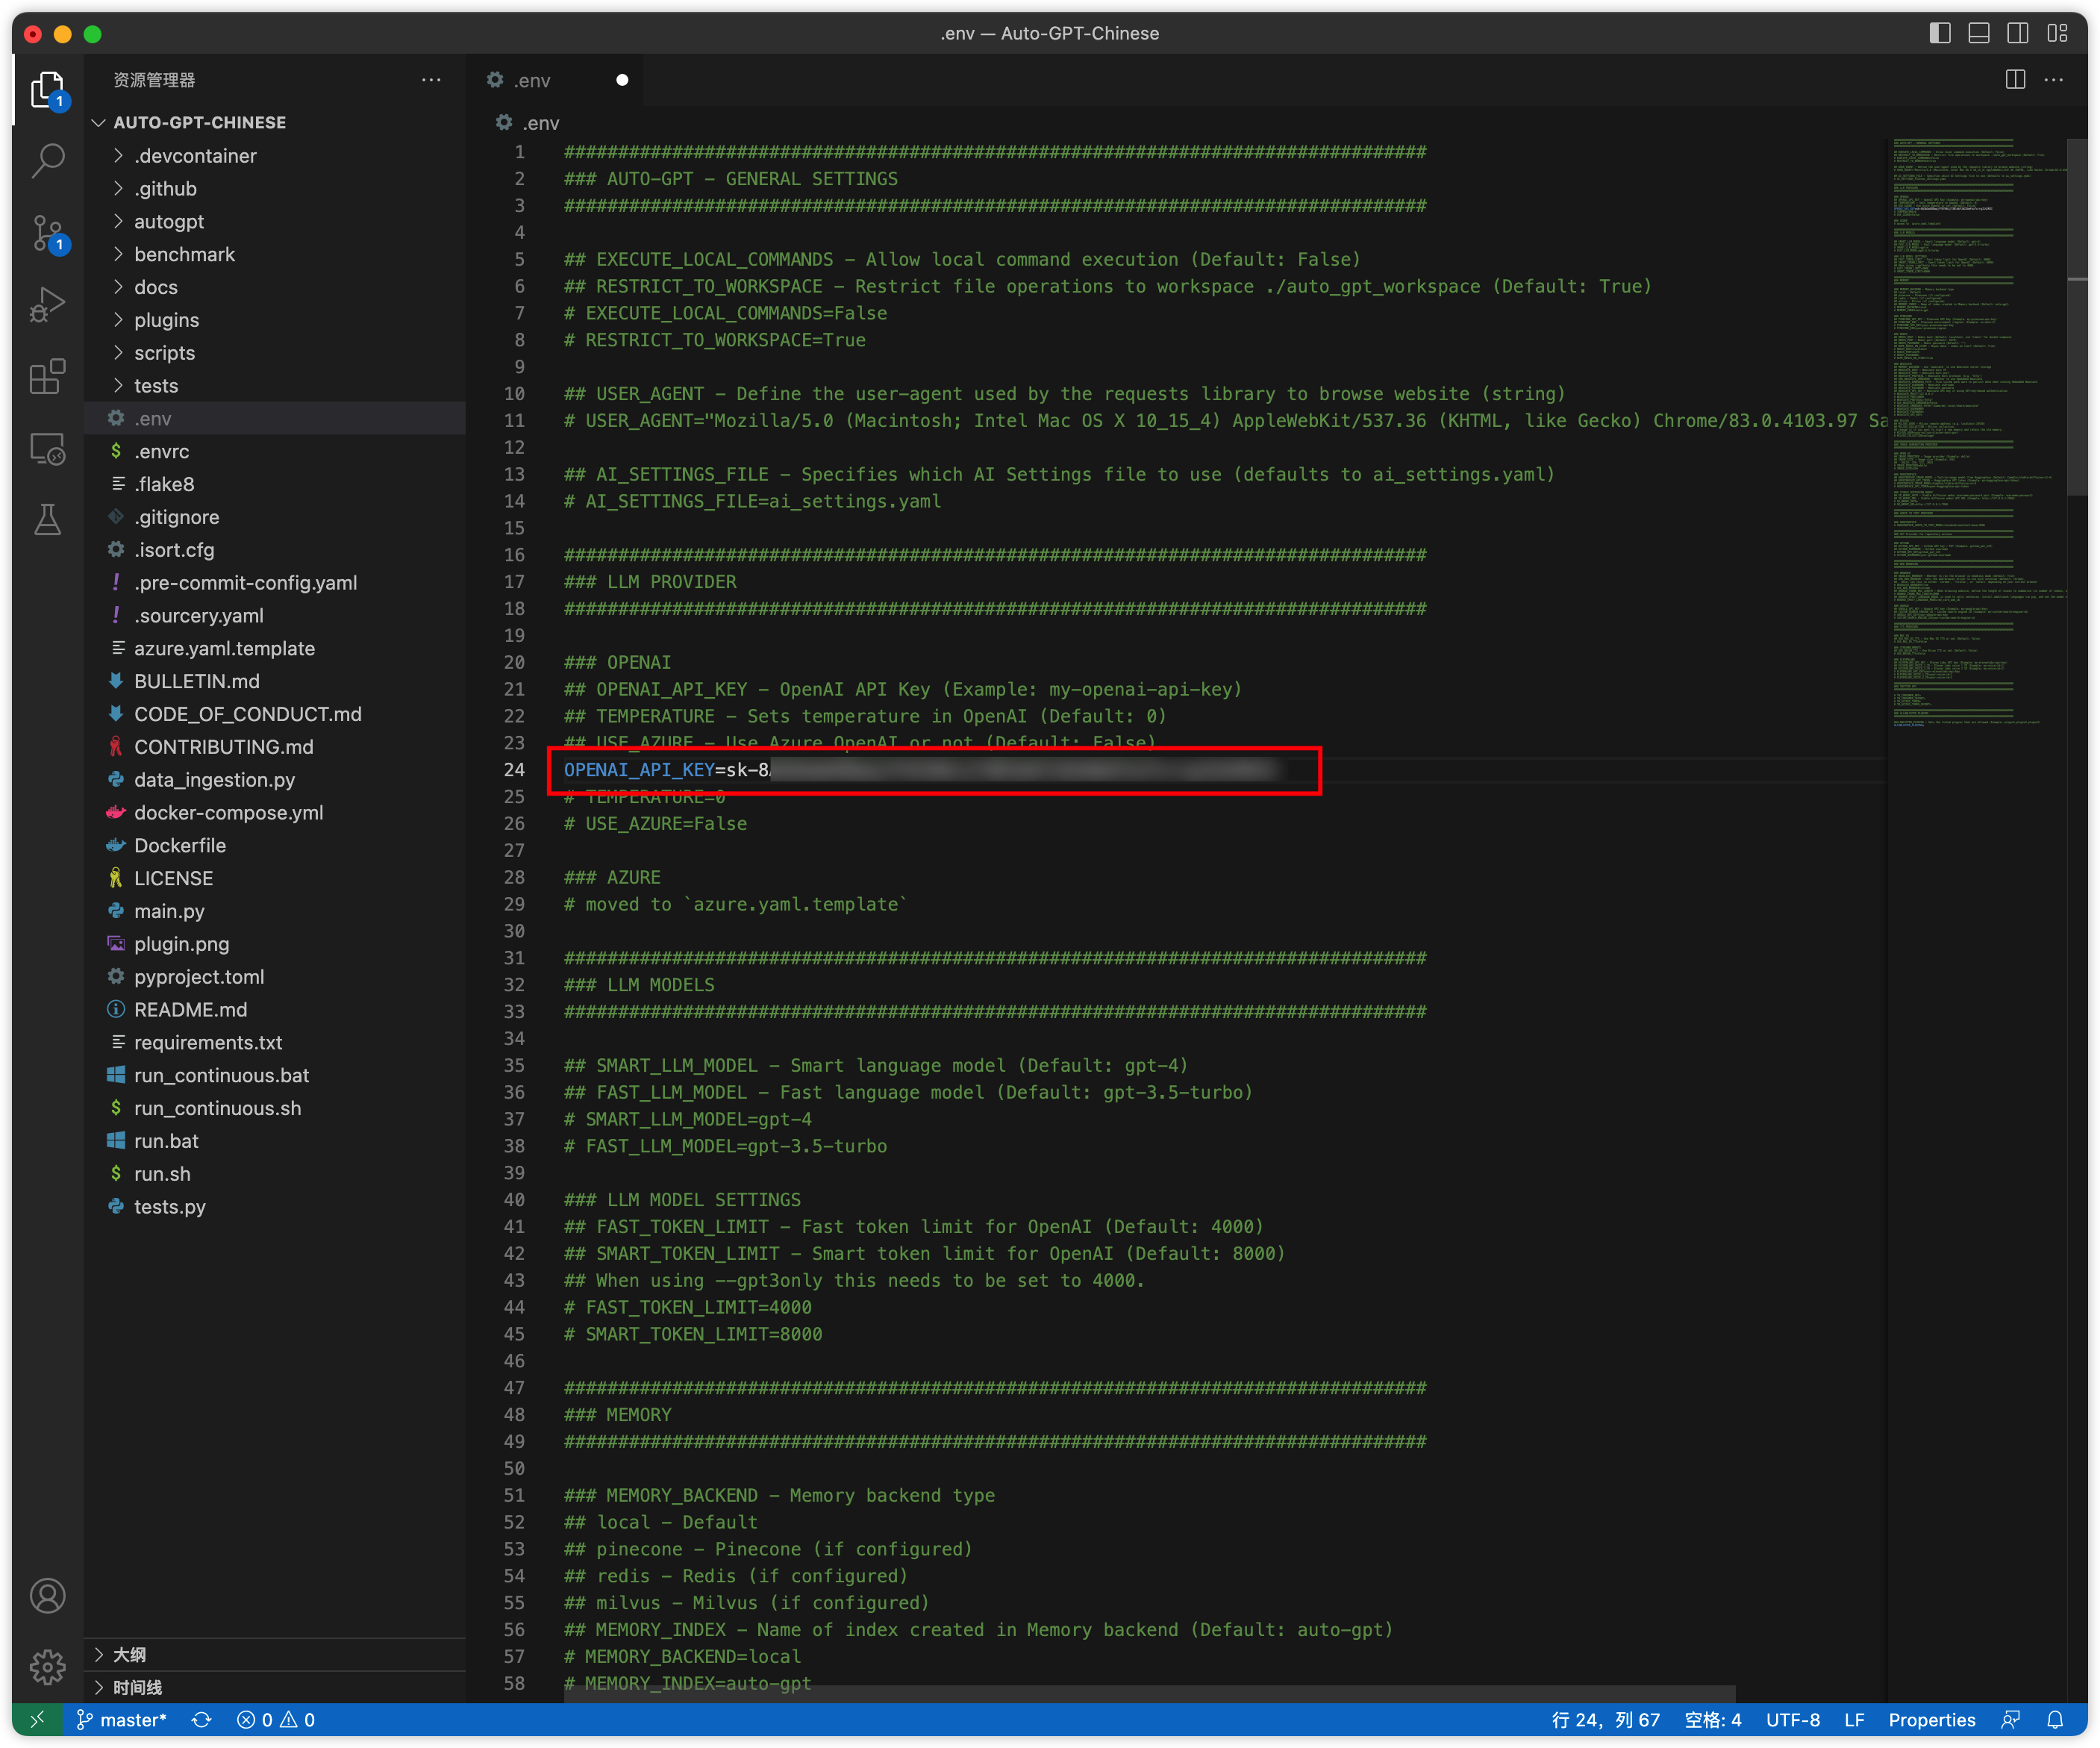Open the Manage settings gear
2100x1748 pixels.
(x=47, y=1667)
